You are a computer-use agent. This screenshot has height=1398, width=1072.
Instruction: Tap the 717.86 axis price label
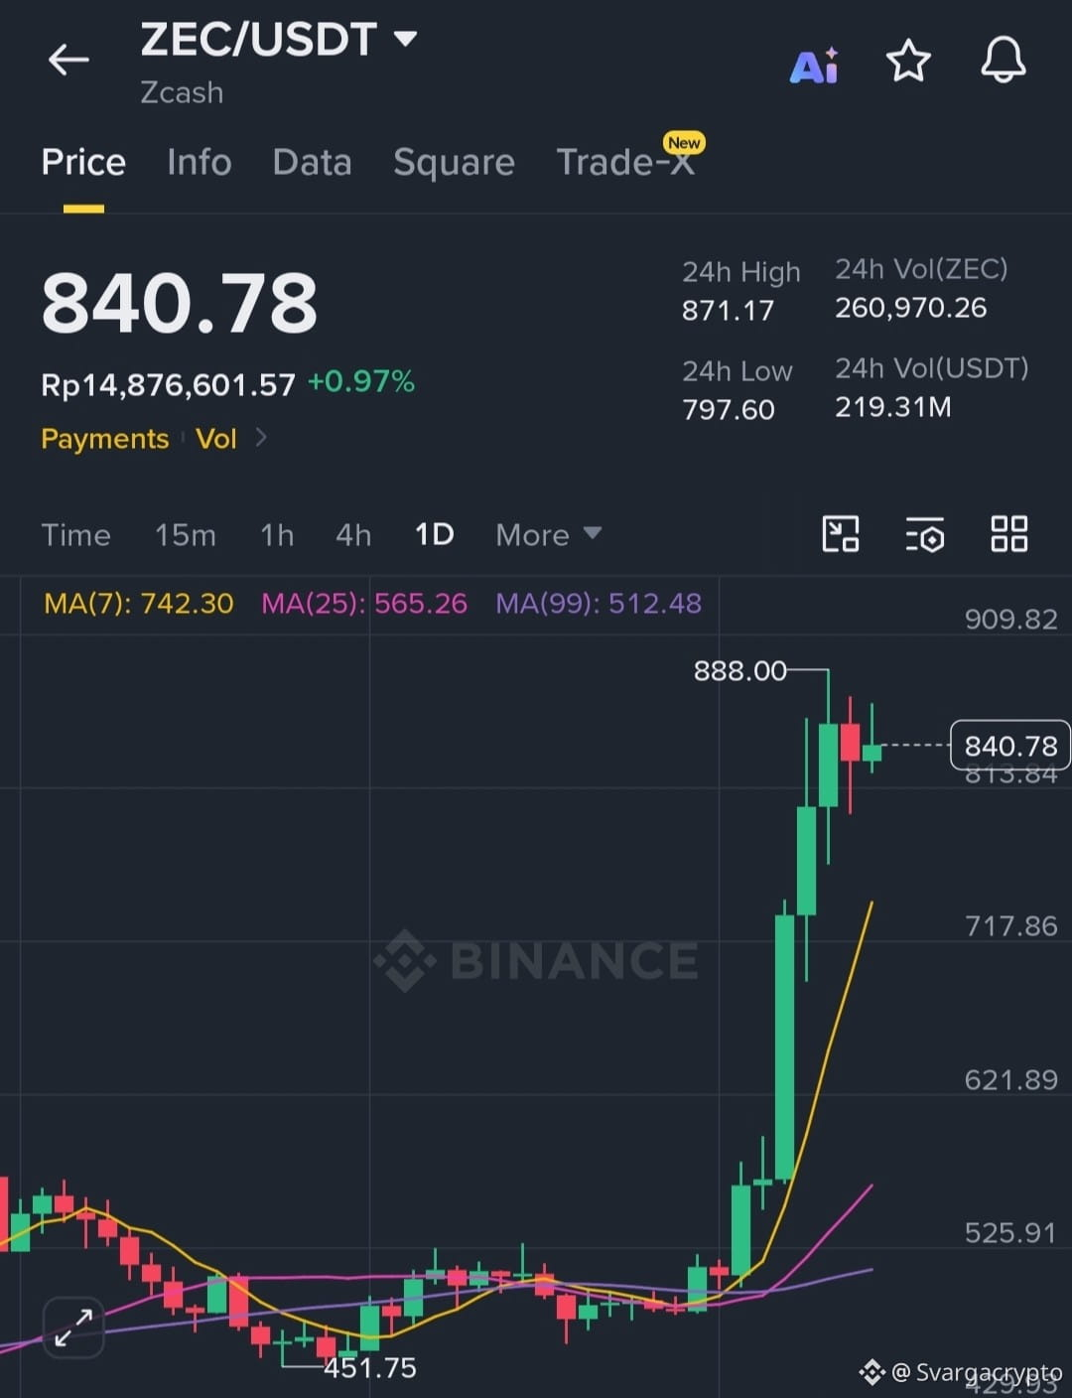[x=1010, y=926]
